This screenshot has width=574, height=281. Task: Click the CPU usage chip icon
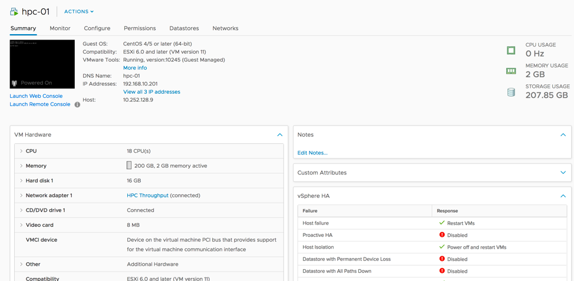pos(511,51)
